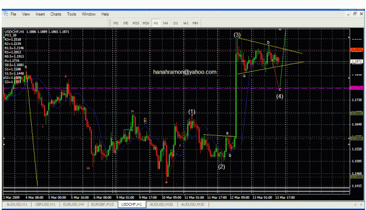
Task: Open the EURUSD,H4 chart tab
Action: (73, 204)
